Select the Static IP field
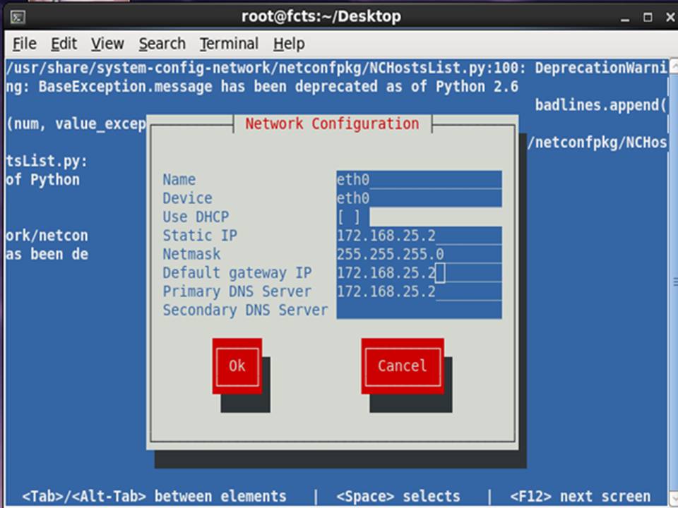678x508 pixels. coord(419,236)
